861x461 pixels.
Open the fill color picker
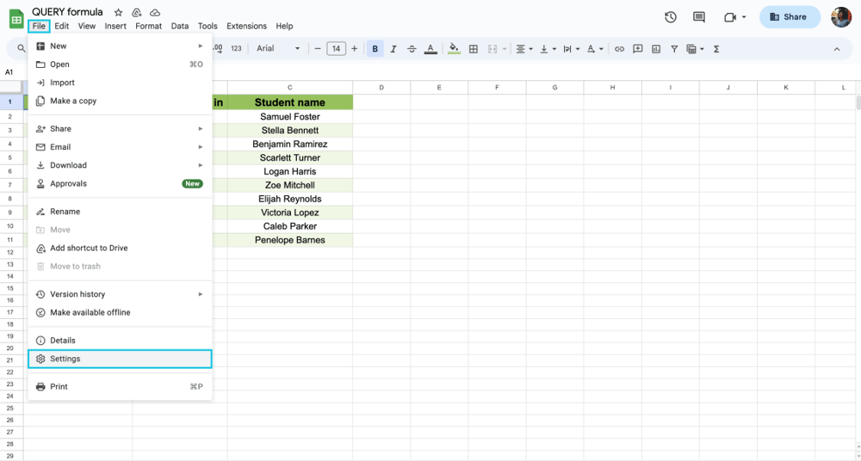coord(454,49)
